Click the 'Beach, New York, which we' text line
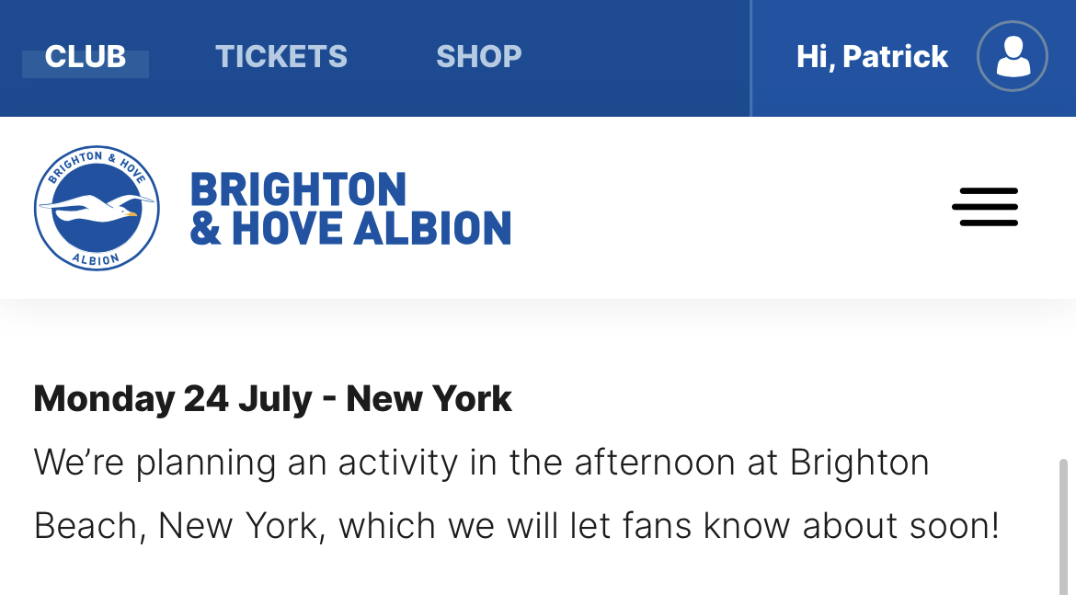 pos(517,526)
